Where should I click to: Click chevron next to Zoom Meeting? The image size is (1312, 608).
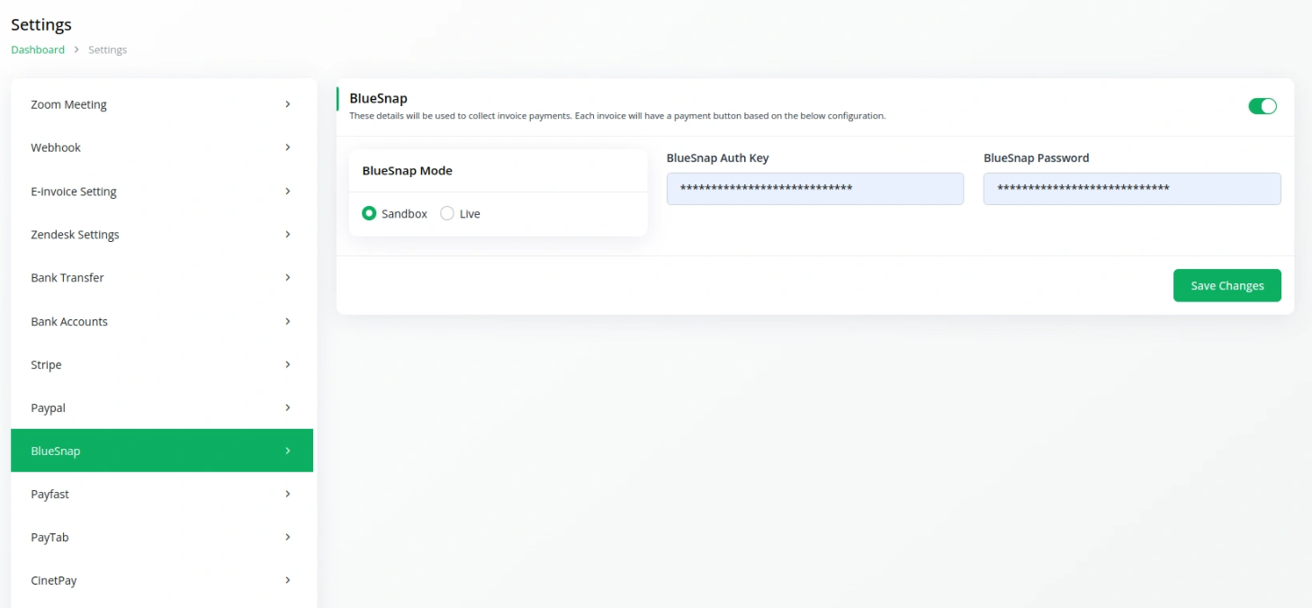coord(288,104)
